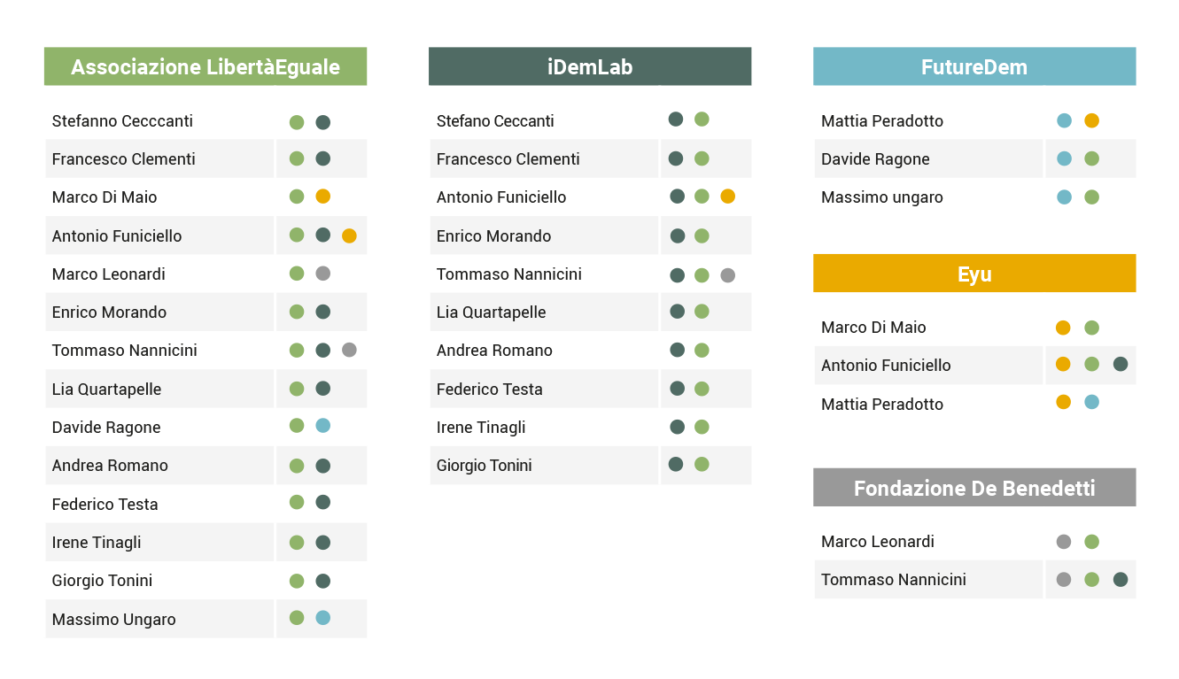Select the light blue dot beside Davide Ragone in LibertàEguale
This screenshot has height=679, width=1179.
click(x=323, y=426)
